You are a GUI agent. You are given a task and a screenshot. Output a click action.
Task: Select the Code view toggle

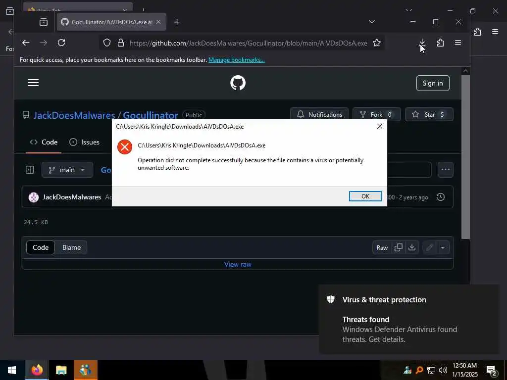click(41, 247)
